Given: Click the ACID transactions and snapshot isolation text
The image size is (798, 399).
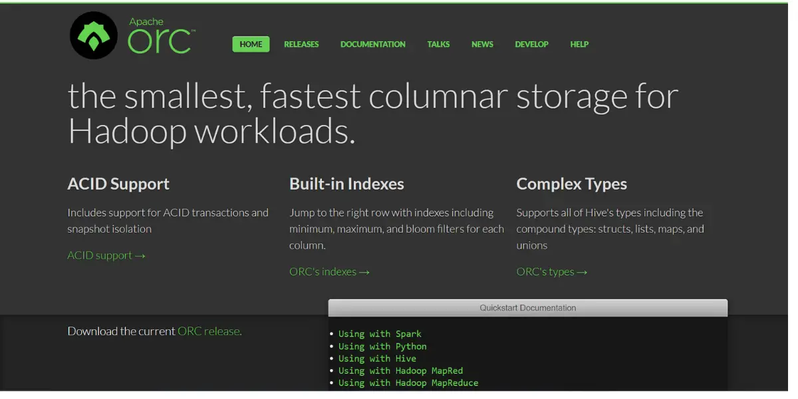Looking at the screenshot, I should point(168,221).
